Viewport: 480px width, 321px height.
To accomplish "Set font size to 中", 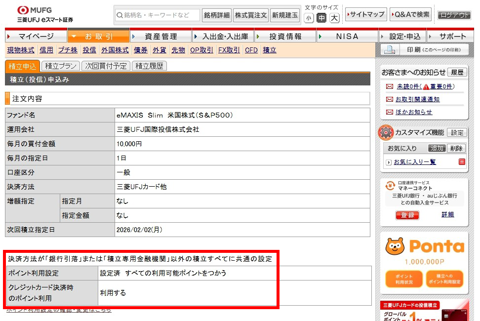I will tap(321, 18).
